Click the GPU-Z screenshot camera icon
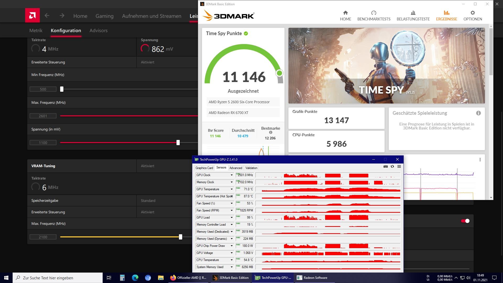Image resolution: width=503 pixels, height=283 pixels. [385, 167]
